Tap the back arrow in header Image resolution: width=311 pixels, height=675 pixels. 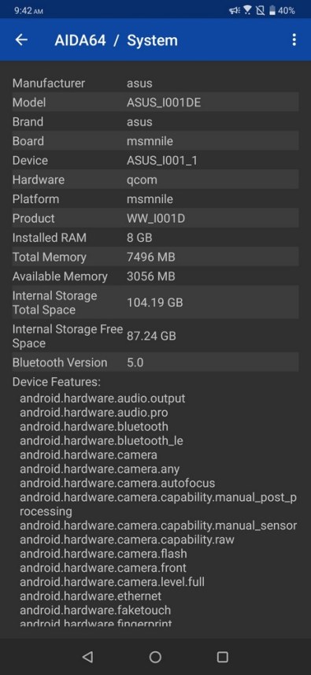[x=21, y=40]
